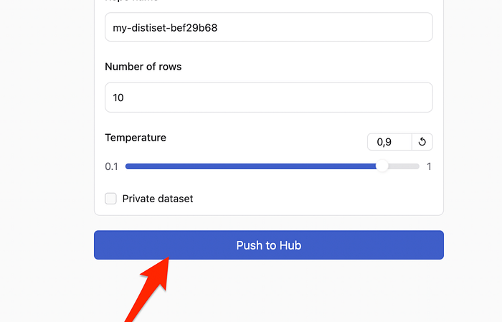Reset the Temperature value with the reset icon
The width and height of the screenshot is (502, 322).
coord(422,142)
